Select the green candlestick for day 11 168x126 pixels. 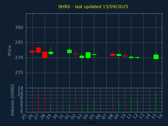[131, 57]
